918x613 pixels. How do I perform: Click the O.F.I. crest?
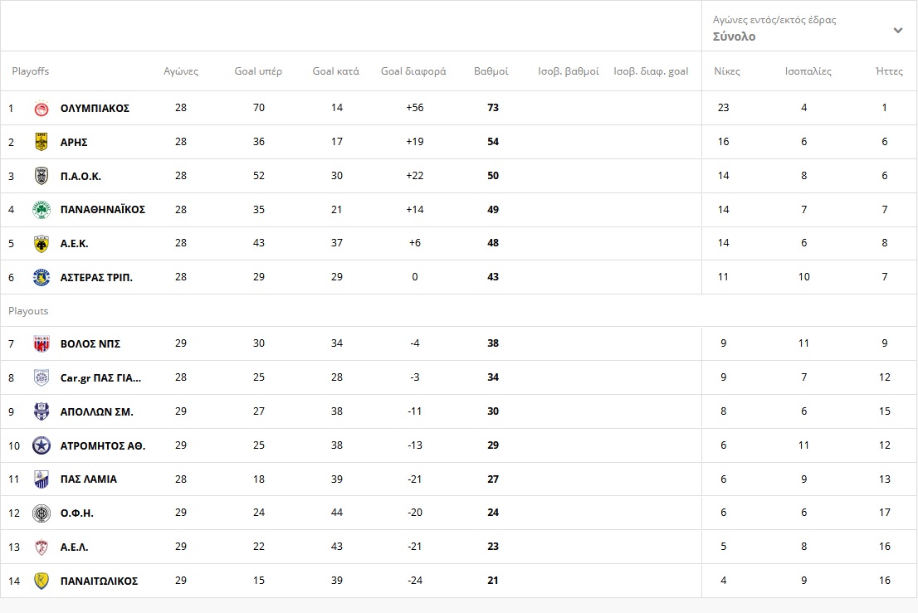click(x=41, y=513)
